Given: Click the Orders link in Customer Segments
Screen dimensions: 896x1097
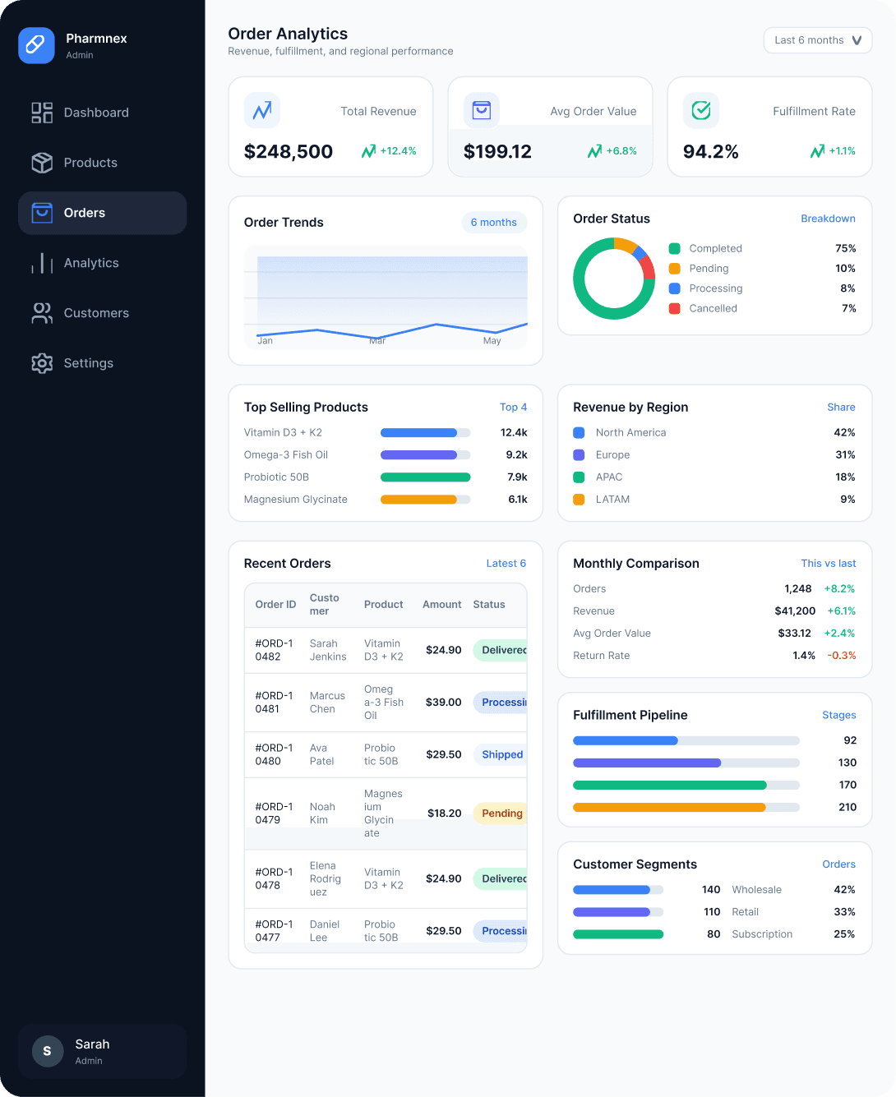Looking at the screenshot, I should click(839, 864).
